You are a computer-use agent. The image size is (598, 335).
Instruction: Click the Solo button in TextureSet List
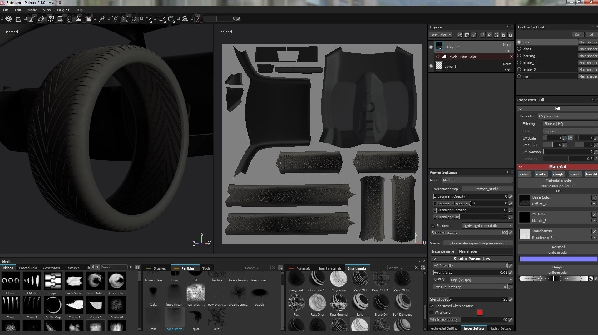[x=578, y=35]
